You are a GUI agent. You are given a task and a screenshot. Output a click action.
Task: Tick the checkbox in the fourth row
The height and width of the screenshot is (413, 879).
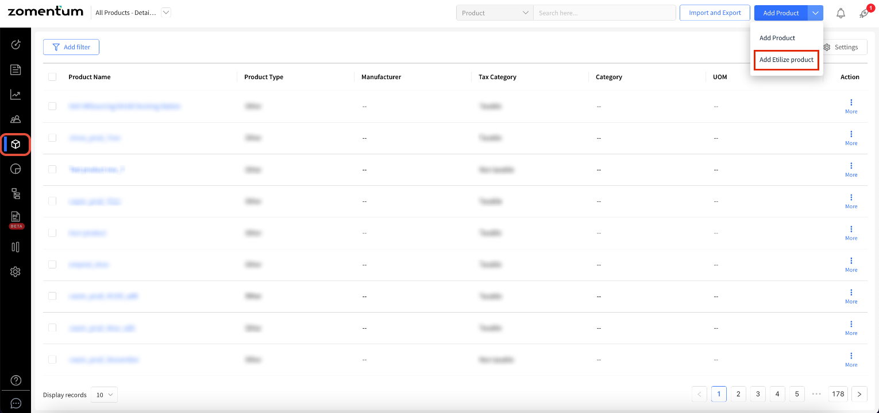[x=52, y=201]
